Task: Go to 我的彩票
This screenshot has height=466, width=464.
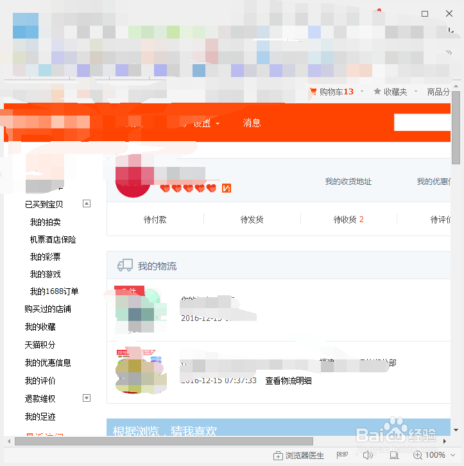Action: (x=45, y=257)
